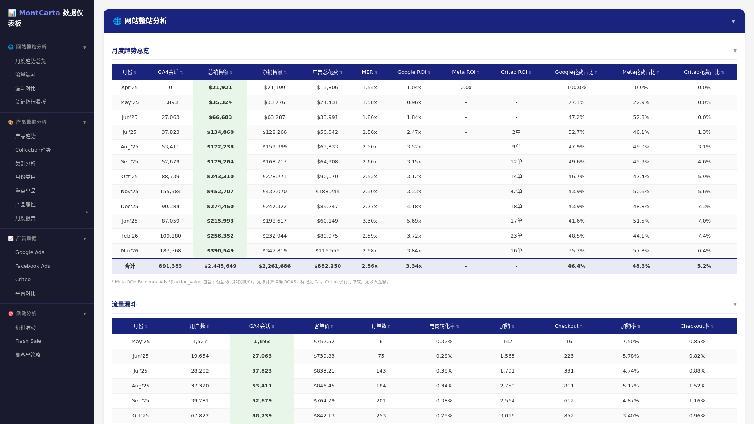Collapse the sidebar 网站整站分析 group
The image size is (754, 424).
pyautogui.click(x=84, y=48)
